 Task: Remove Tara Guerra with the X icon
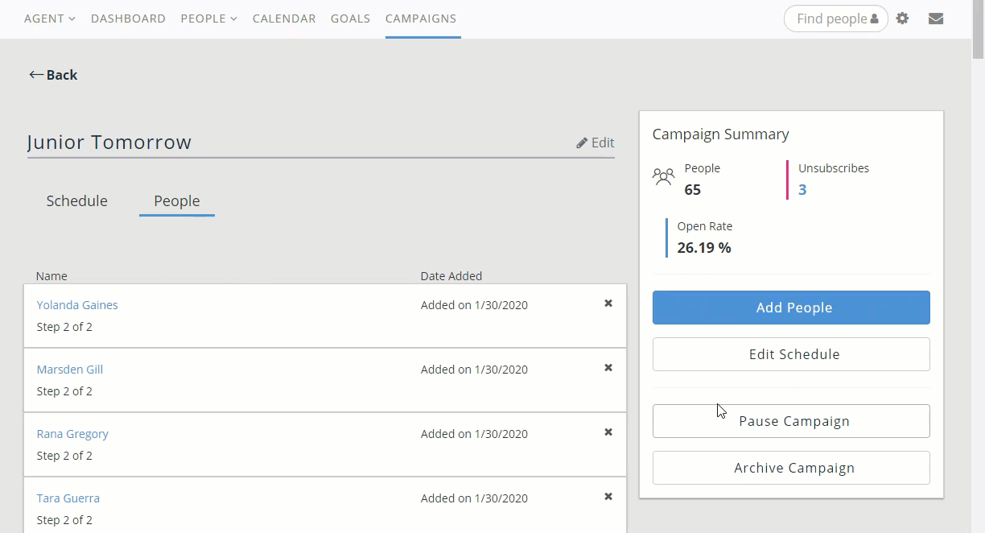(x=608, y=497)
